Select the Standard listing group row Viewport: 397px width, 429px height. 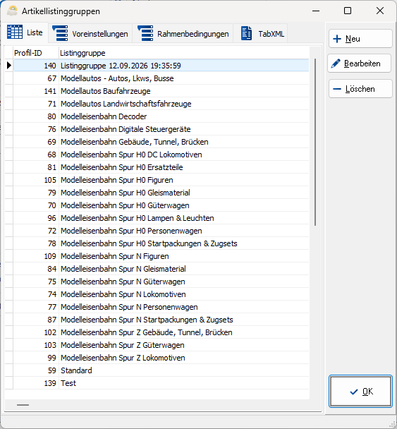click(x=161, y=370)
